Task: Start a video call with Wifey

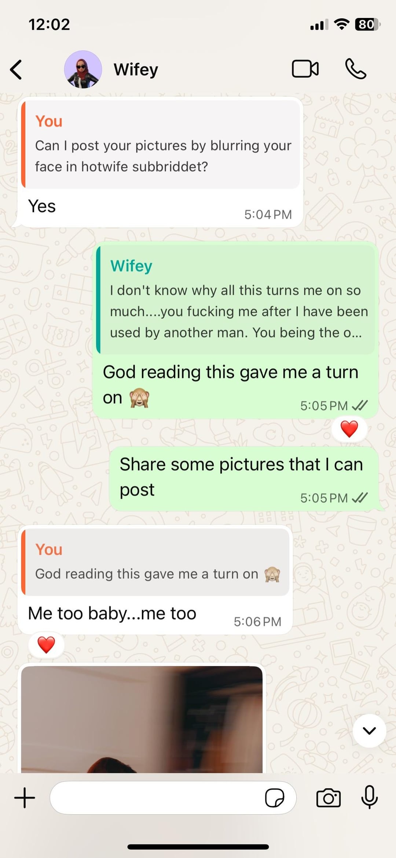Action: pos(305,69)
